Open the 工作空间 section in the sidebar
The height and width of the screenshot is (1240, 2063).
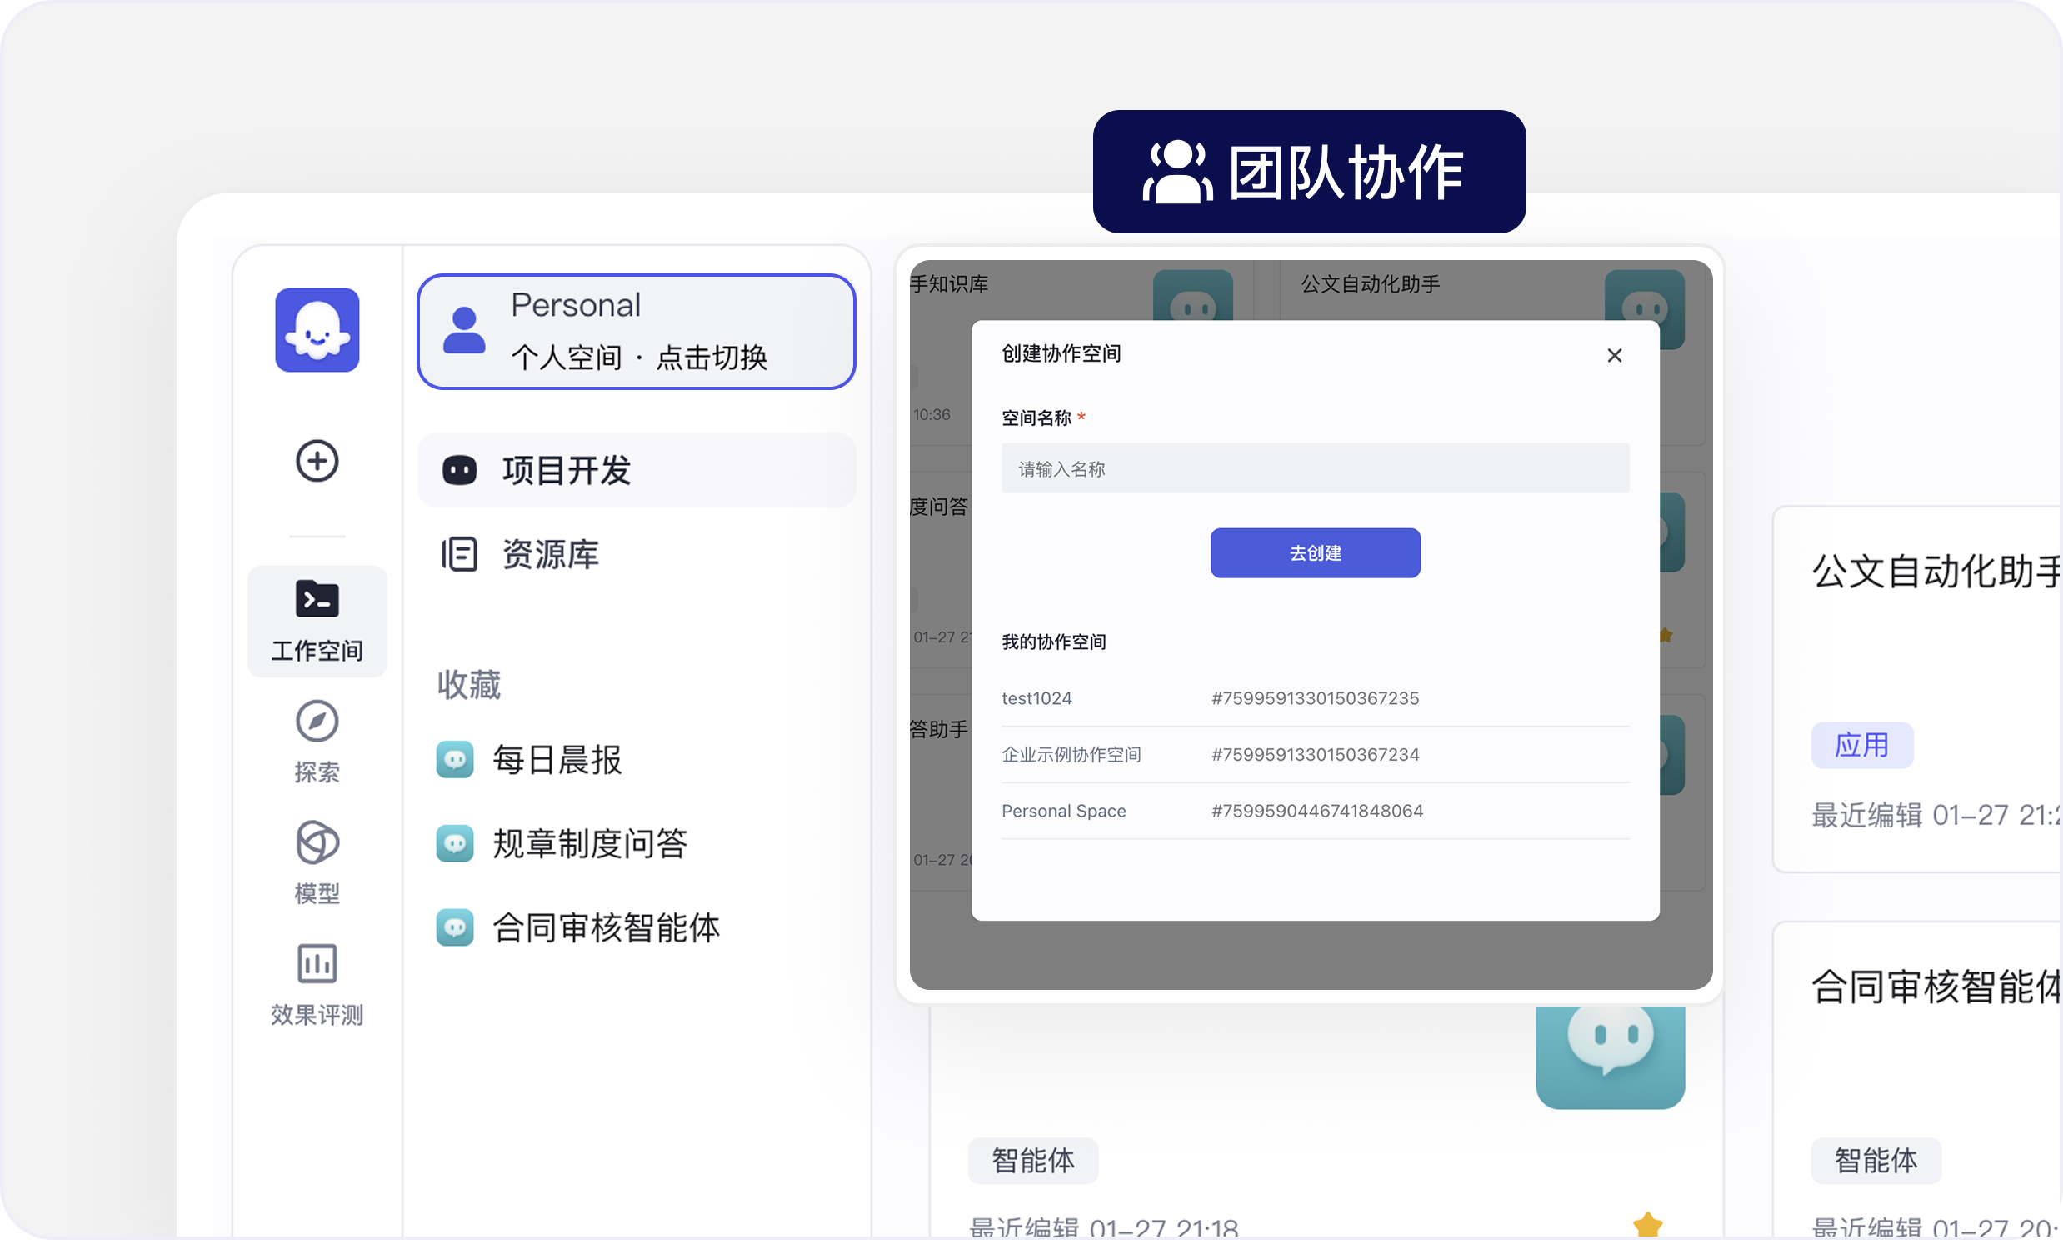coord(317,621)
